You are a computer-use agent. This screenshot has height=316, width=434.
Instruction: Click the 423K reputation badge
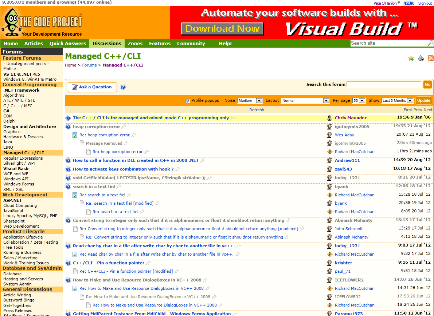408,3
